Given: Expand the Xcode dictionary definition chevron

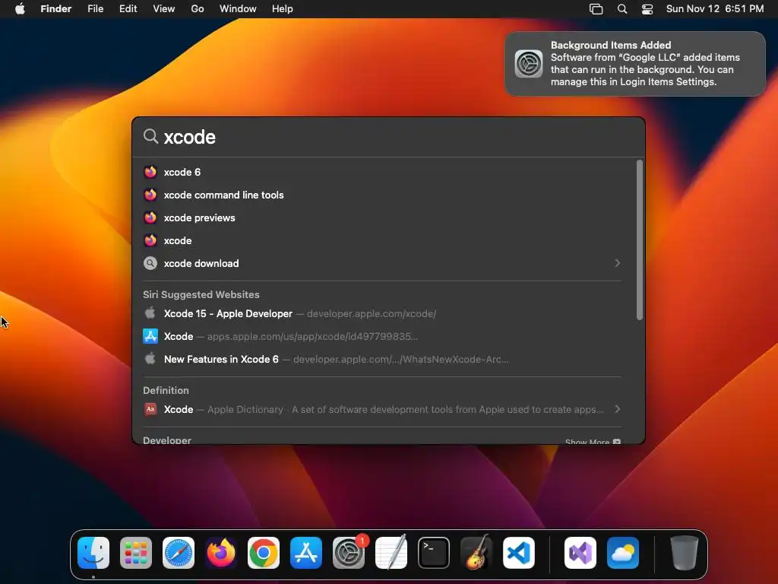Looking at the screenshot, I should tap(617, 408).
